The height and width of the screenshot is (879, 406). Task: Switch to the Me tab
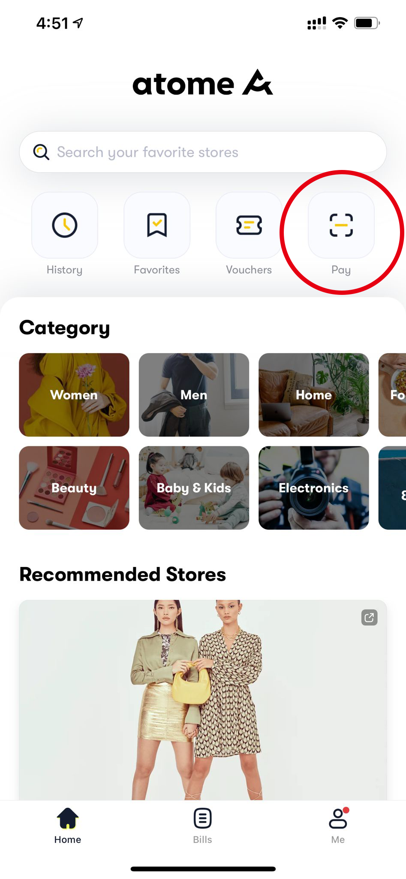pos(338,826)
